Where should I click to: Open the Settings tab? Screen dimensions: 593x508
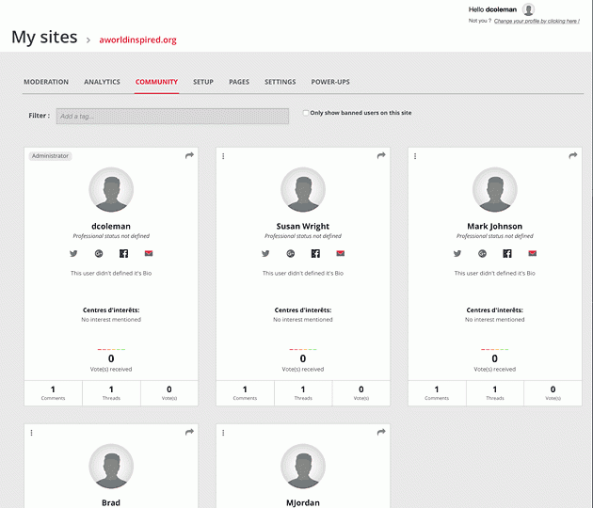(280, 82)
